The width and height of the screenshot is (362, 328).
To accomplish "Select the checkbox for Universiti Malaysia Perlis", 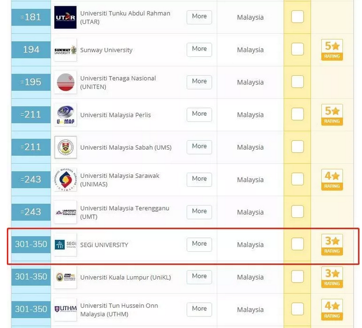I will pyautogui.click(x=297, y=114).
